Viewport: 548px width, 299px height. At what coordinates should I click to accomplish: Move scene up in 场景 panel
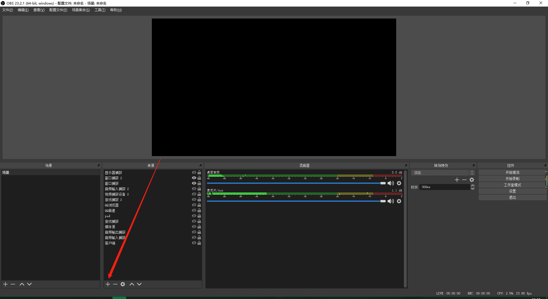pos(22,284)
